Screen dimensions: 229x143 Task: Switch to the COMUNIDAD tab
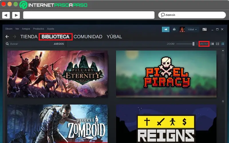(88, 37)
